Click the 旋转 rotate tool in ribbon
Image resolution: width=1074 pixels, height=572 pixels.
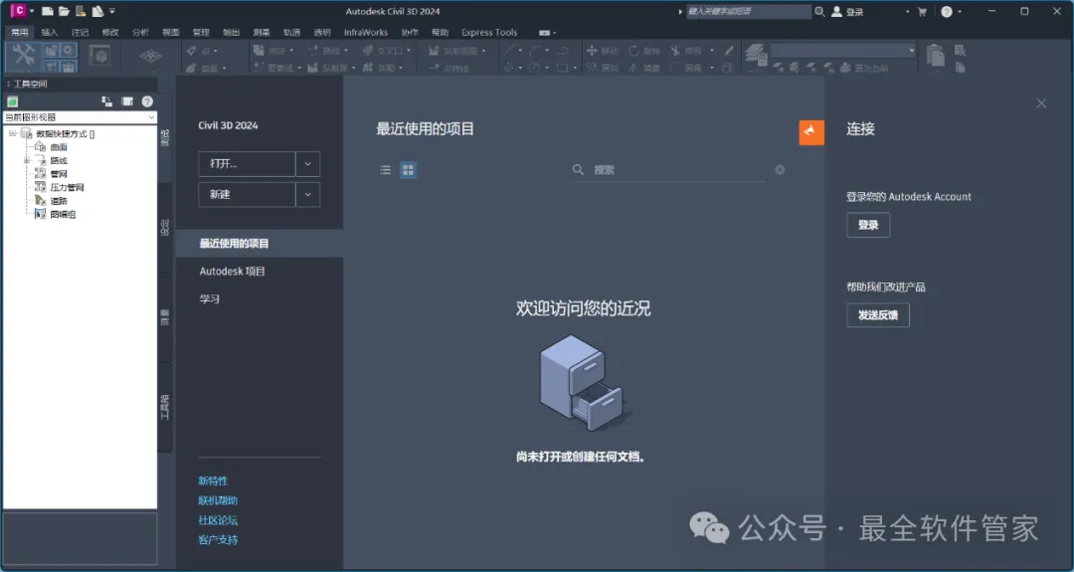pyautogui.click(x=644, y=51)
